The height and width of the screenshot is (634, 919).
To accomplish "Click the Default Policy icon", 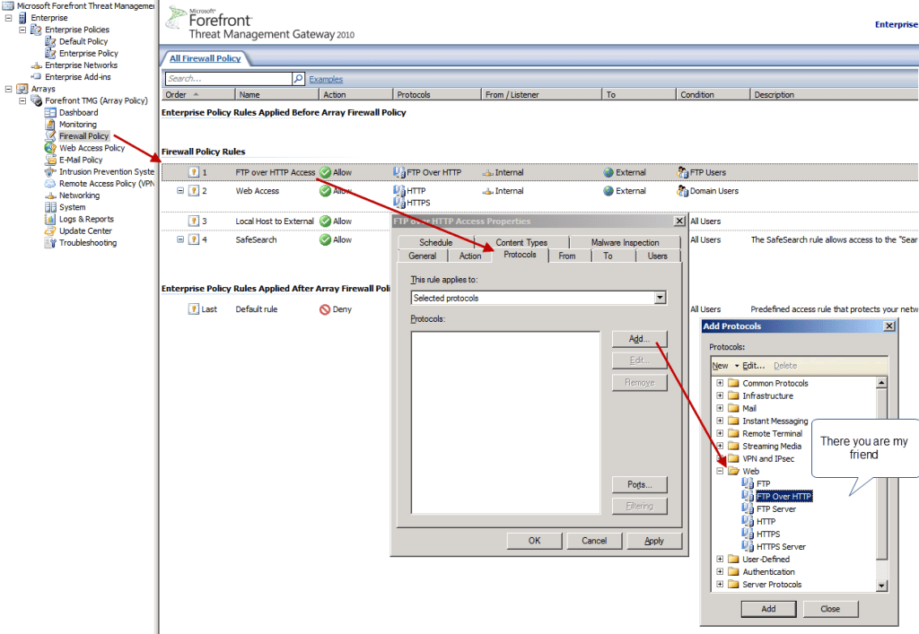I will click(50, 41).
